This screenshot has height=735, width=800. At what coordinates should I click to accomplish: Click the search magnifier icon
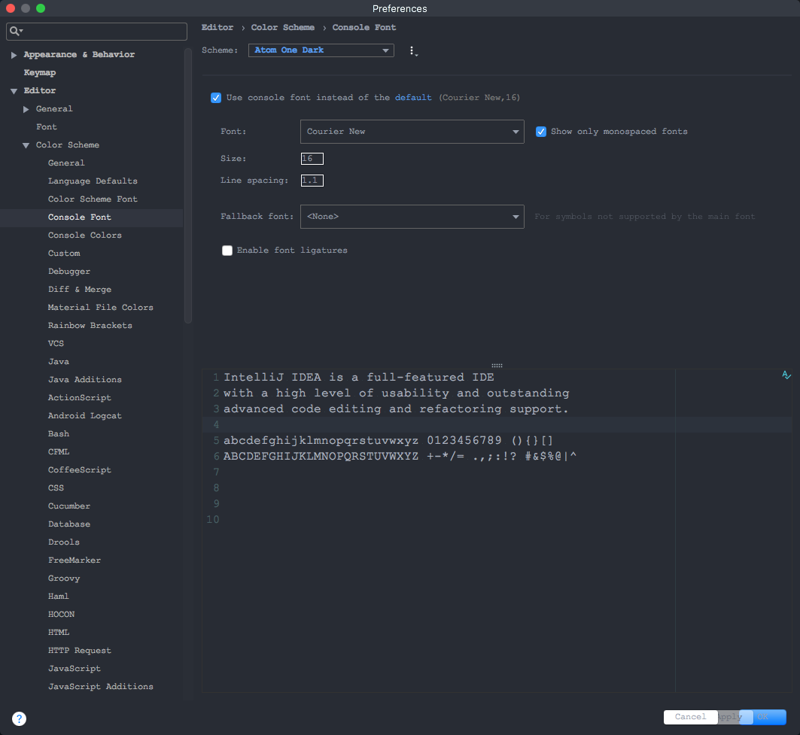point(16,31)
